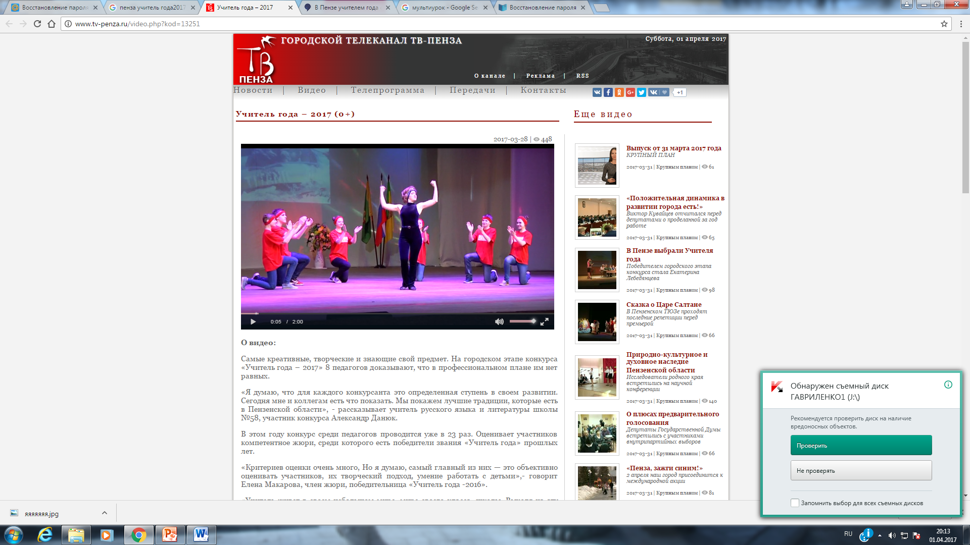Screen dimensions: 970x545
Task: Click the address bar URL field
Action: point(505,24)
